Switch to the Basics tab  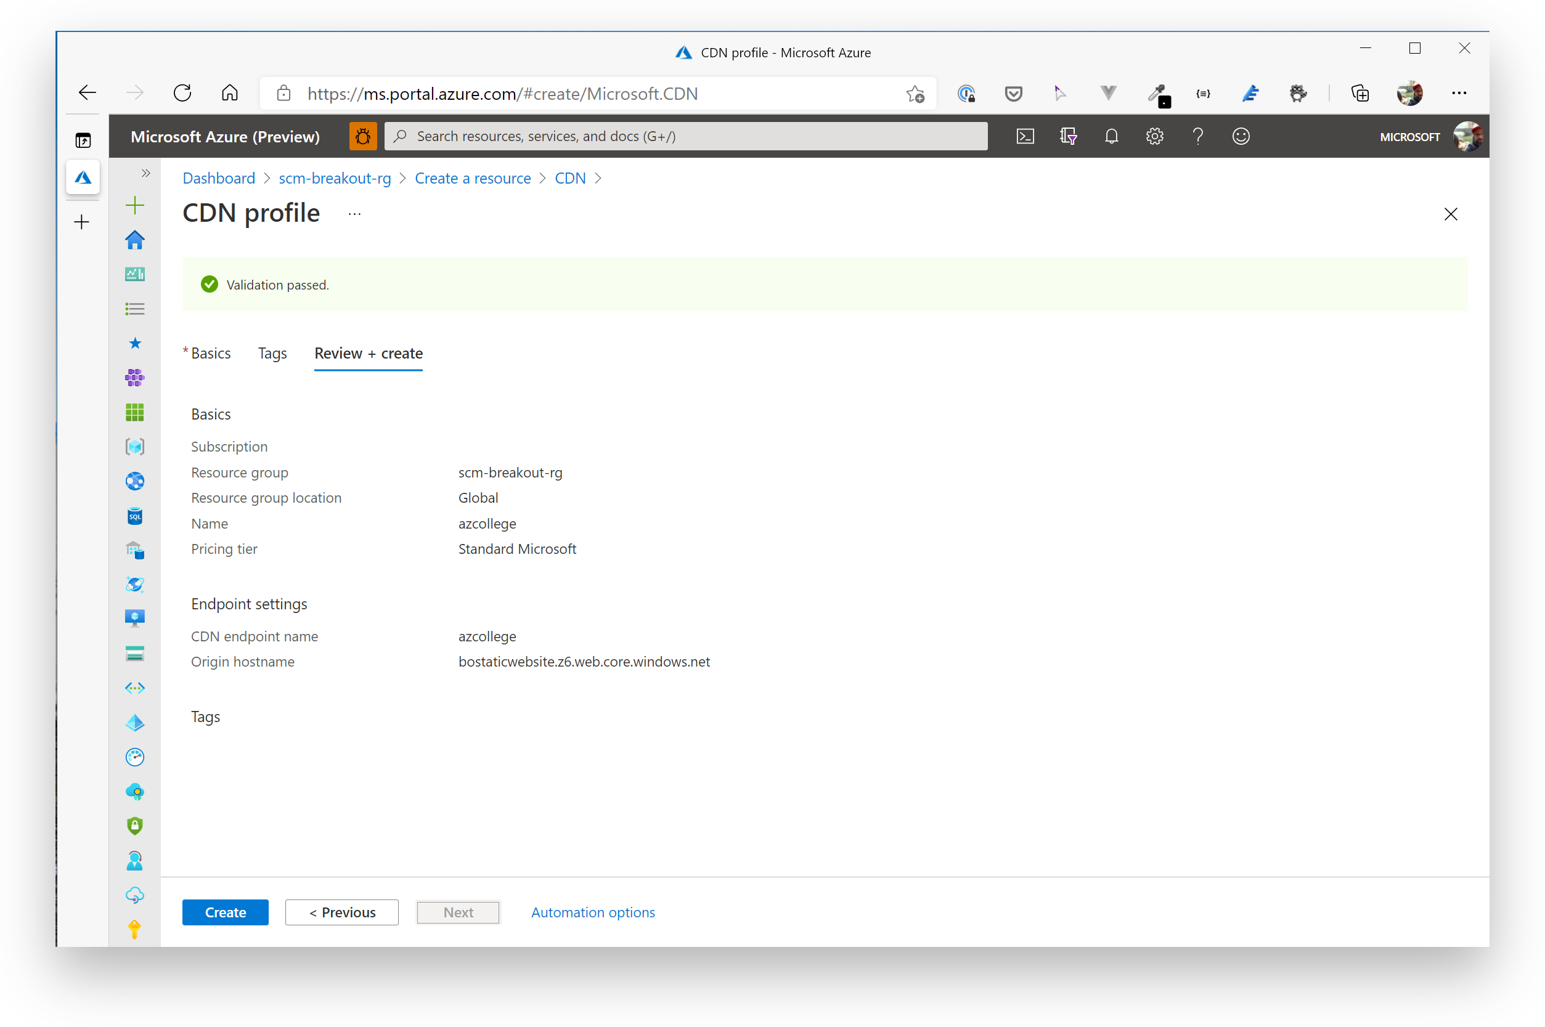tap(210, 353)
